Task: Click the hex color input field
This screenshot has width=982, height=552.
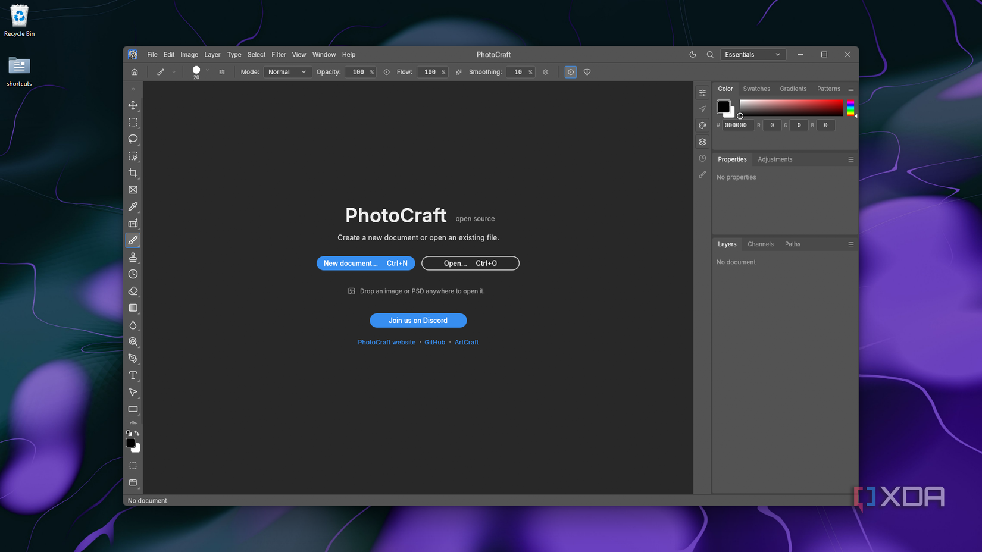Action: click(738, 125)
